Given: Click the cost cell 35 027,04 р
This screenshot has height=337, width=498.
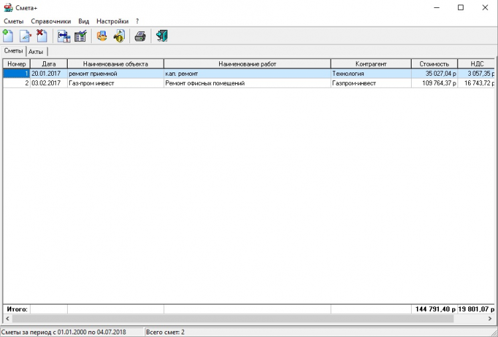Looking at the screenshot, I should point(434,73).
